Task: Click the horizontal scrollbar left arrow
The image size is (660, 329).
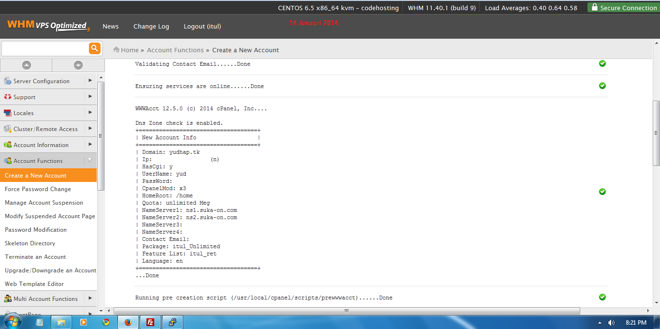Action: click(x=109, y=311)
